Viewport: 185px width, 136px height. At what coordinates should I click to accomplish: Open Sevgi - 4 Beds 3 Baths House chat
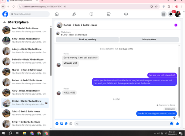(x=25, y=123)
